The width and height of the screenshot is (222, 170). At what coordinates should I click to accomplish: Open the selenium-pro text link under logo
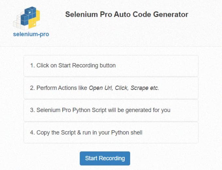click(x=31, y=34)
